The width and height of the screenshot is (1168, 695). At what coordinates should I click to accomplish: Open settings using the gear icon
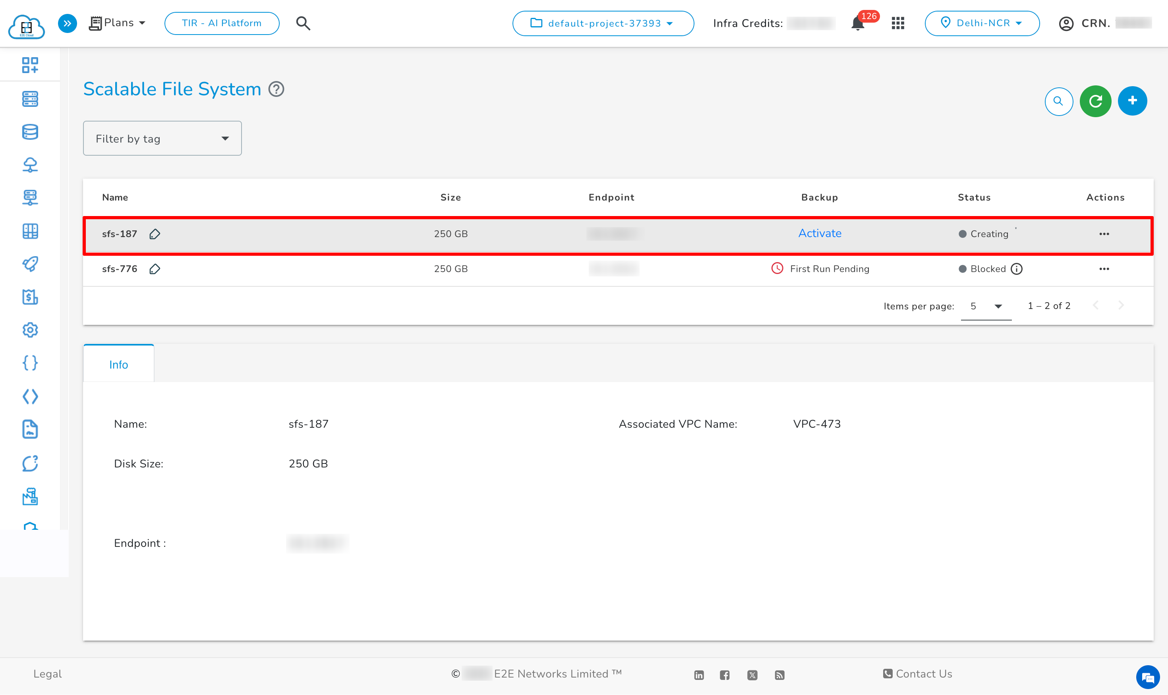(30, 330)
